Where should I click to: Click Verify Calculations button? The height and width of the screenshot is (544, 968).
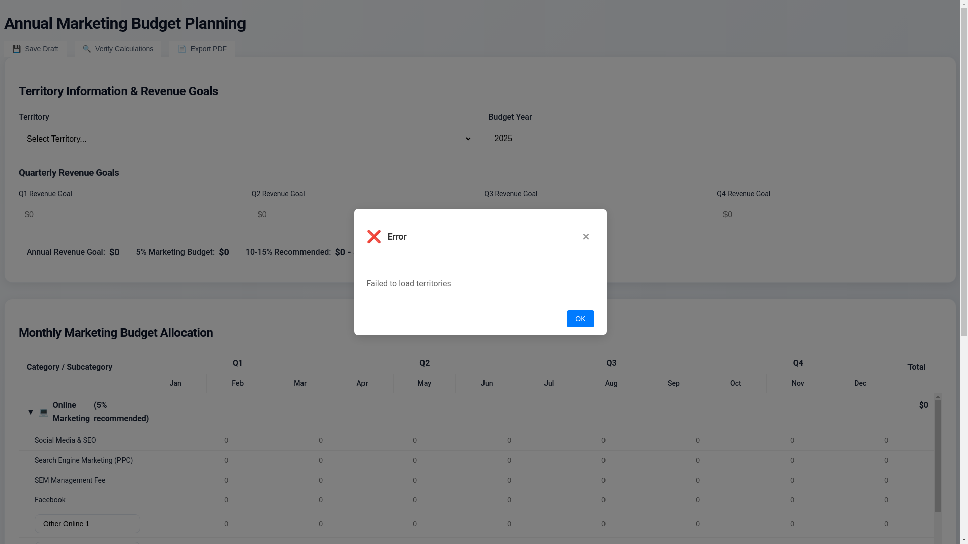[118, 49]
